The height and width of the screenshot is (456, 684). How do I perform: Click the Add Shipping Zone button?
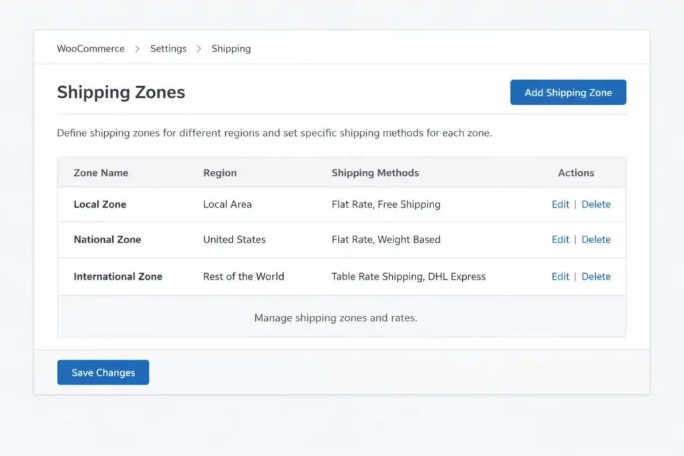pyautogui.click(x=568, y=92)
